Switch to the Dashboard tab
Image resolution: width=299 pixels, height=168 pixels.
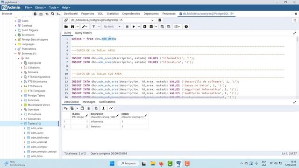(x=71, y=14)
